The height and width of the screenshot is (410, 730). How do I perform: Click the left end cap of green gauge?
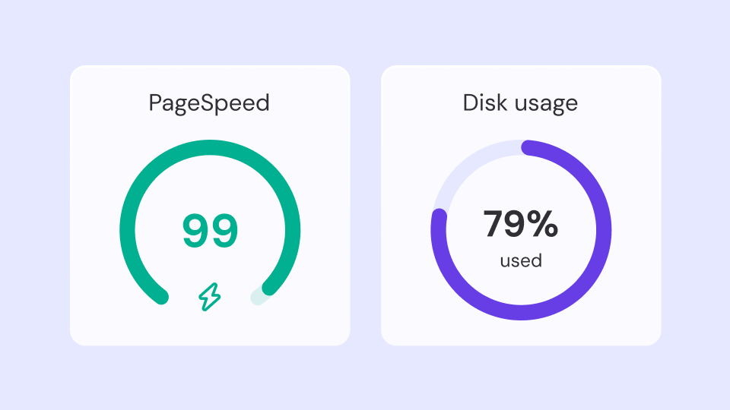click(161, 297)
